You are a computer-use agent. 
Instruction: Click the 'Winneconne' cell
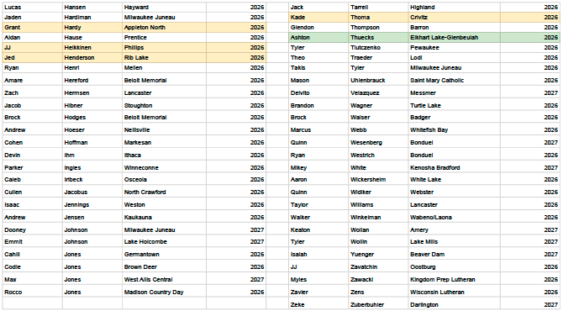tap(164, 167)
